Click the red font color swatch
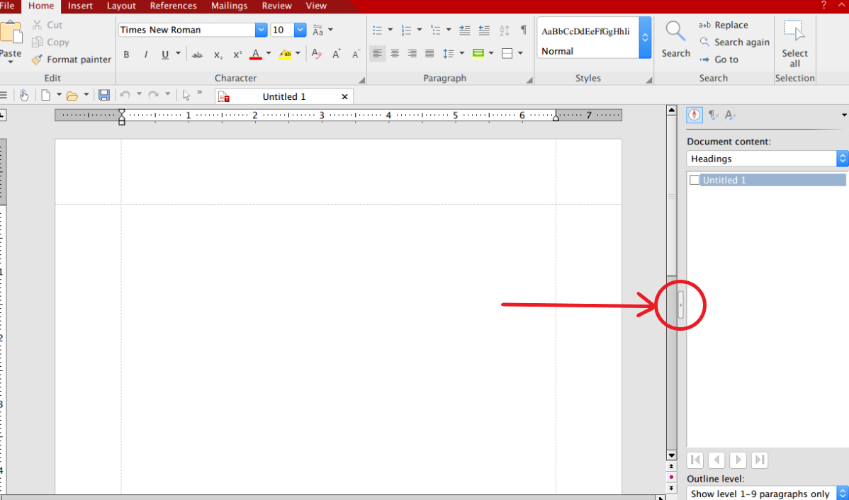Image resolution: width=849 pixels, height=500 pixels. [x=256, y=55]
